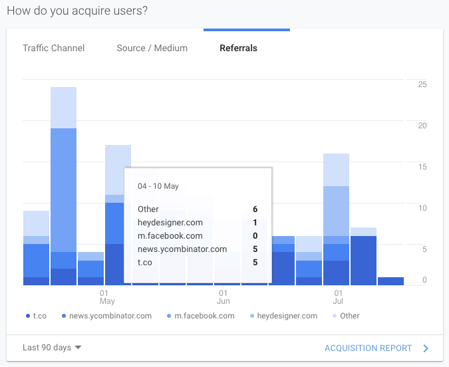Click the Other legend label

coord(350,316)
